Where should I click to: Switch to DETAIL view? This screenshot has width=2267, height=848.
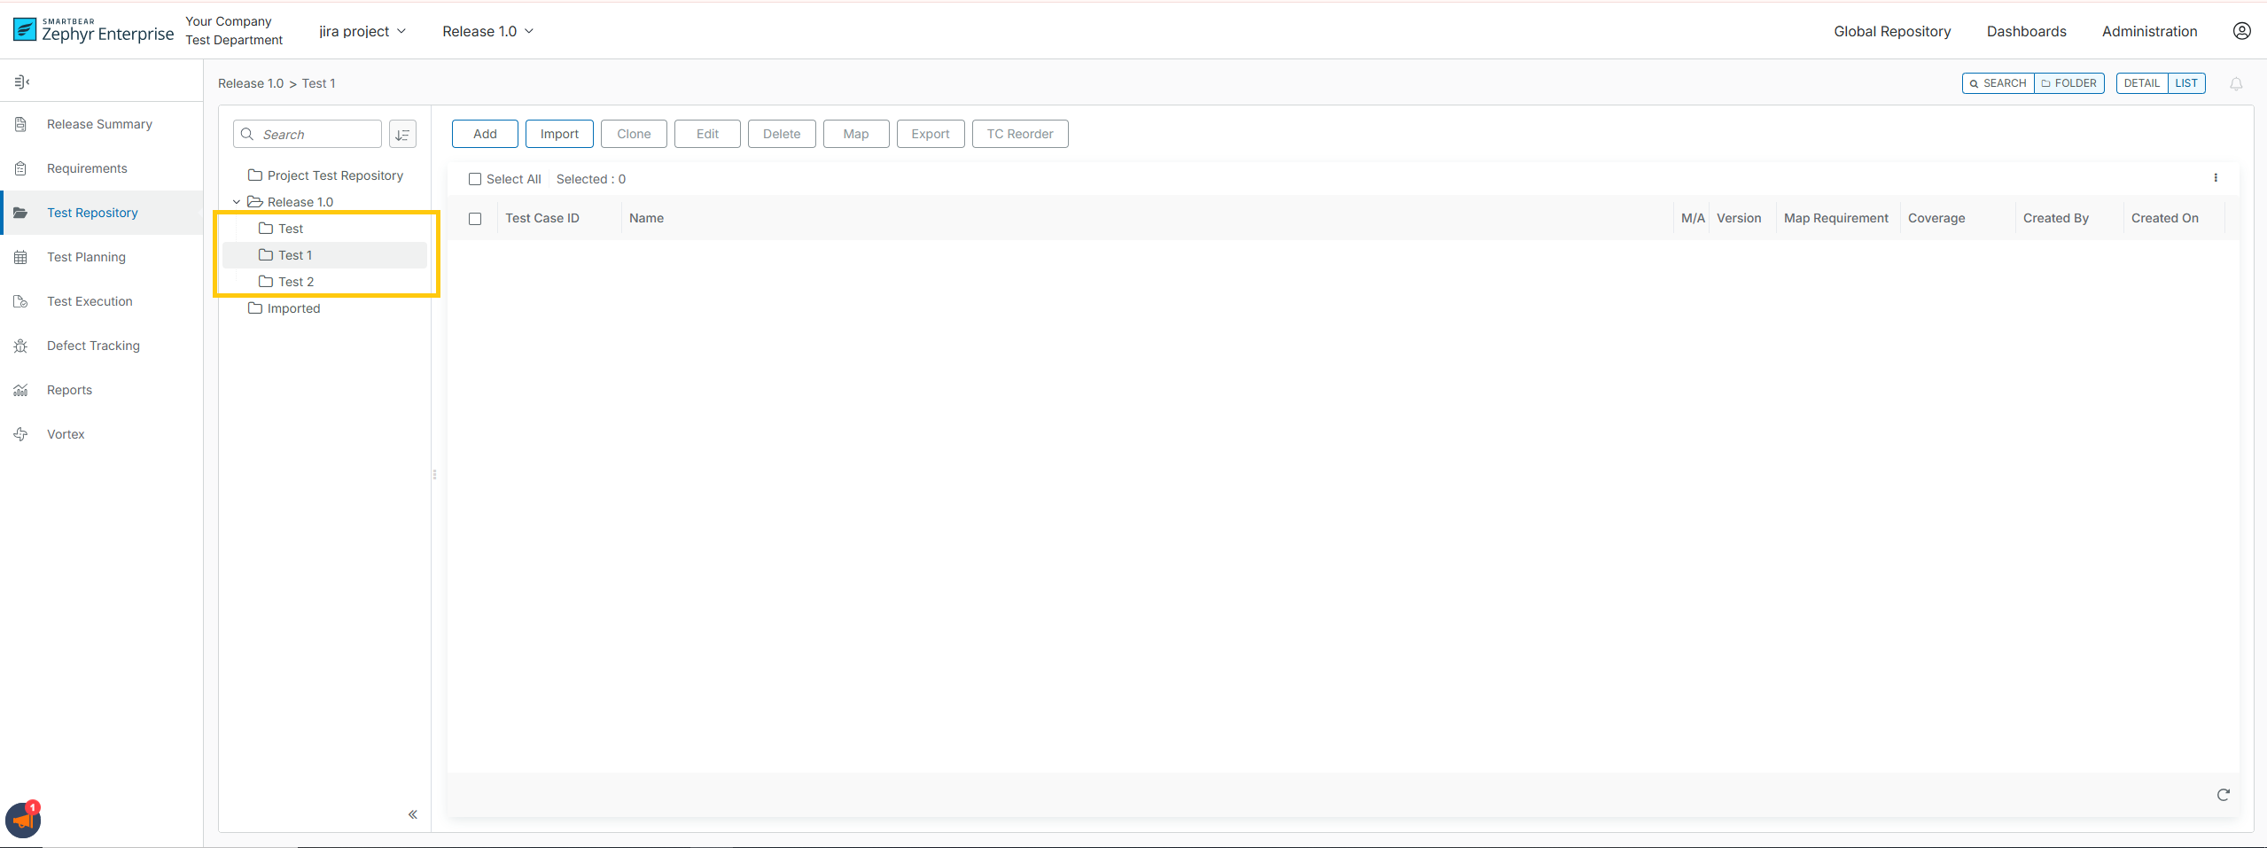click(2142, 82)
